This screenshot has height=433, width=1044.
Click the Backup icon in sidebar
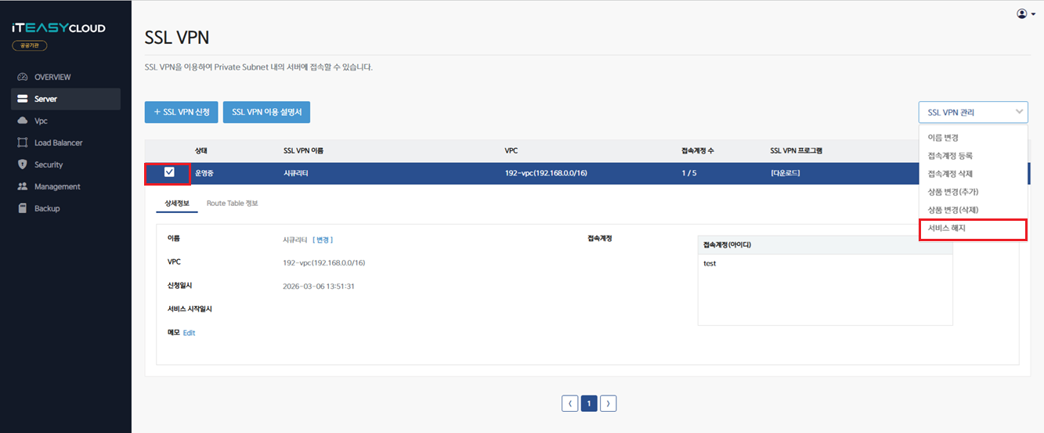click(x=22, y=209)
